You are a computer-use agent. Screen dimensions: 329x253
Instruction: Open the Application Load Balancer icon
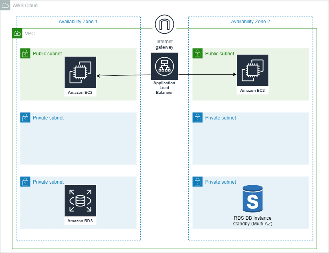coord(164,66)
